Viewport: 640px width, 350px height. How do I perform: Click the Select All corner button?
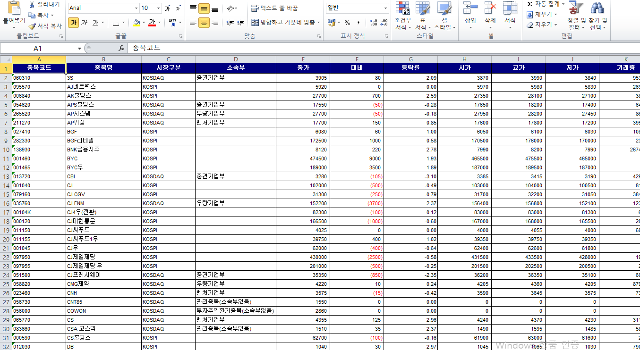tap(6, 59)
